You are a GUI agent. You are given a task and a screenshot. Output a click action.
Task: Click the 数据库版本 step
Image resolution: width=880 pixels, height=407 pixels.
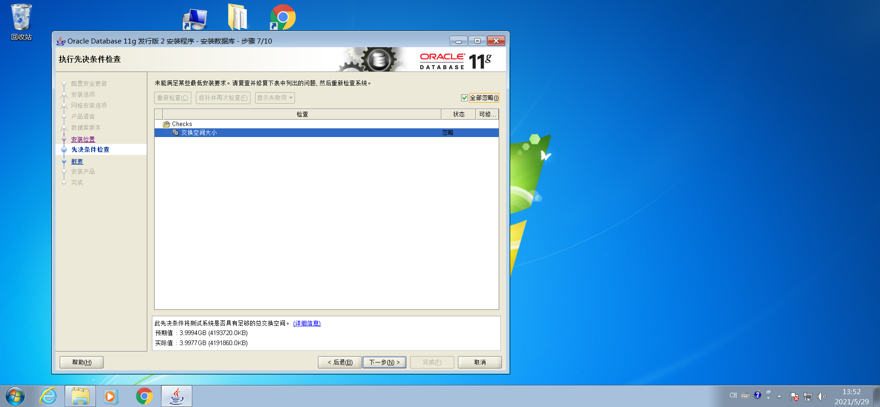pyautogui.click(x=86, y=127)
